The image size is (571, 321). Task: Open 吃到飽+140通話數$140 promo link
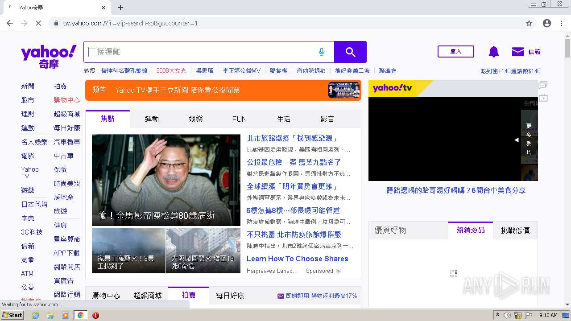click(510, 71)
